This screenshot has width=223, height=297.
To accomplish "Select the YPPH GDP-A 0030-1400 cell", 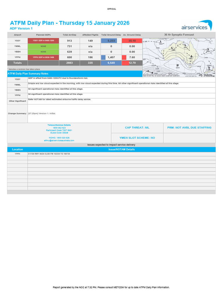I will [x=44, y=57].
